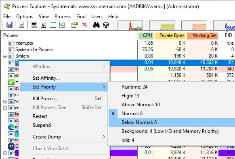
Task: Select the System process row
Action: pos(117,56)
